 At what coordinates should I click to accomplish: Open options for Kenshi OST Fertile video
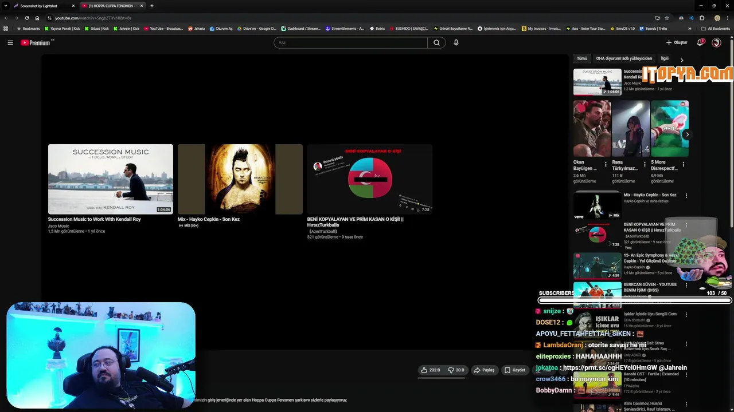(x=686, y=374)
